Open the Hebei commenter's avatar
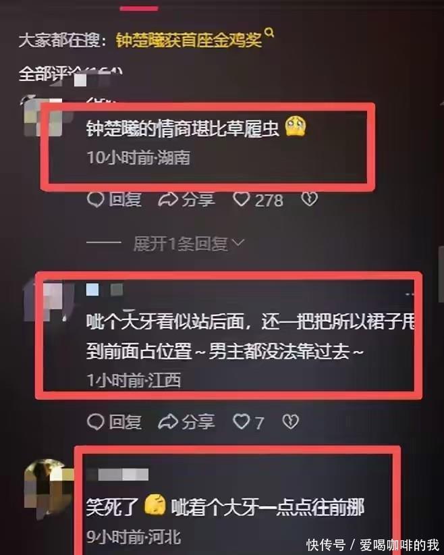Screen dimensions: 444x555 (48, 488)
